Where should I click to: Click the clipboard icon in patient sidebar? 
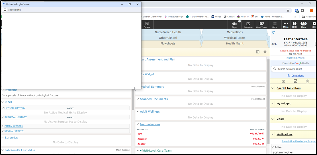pos(307,81)
